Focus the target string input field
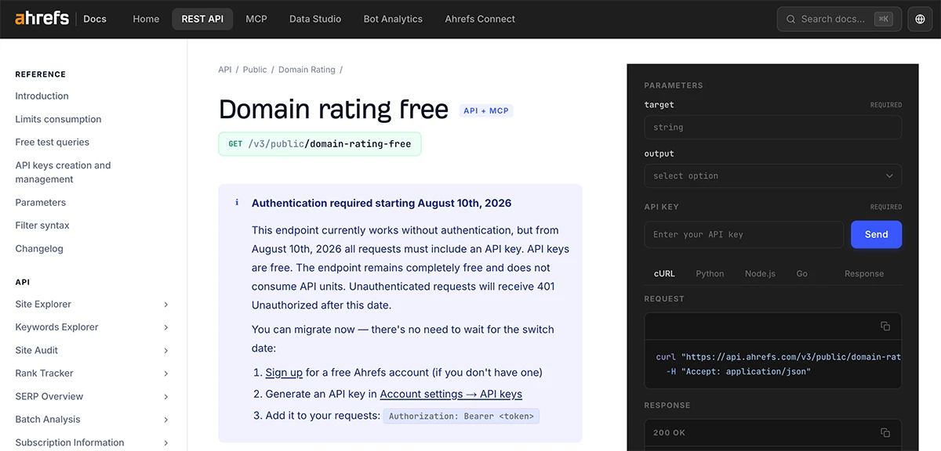Screen dimensions: 941x451 (772, 127)
